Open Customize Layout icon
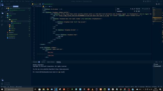This screenshot has width=163, height=91. 150,1
